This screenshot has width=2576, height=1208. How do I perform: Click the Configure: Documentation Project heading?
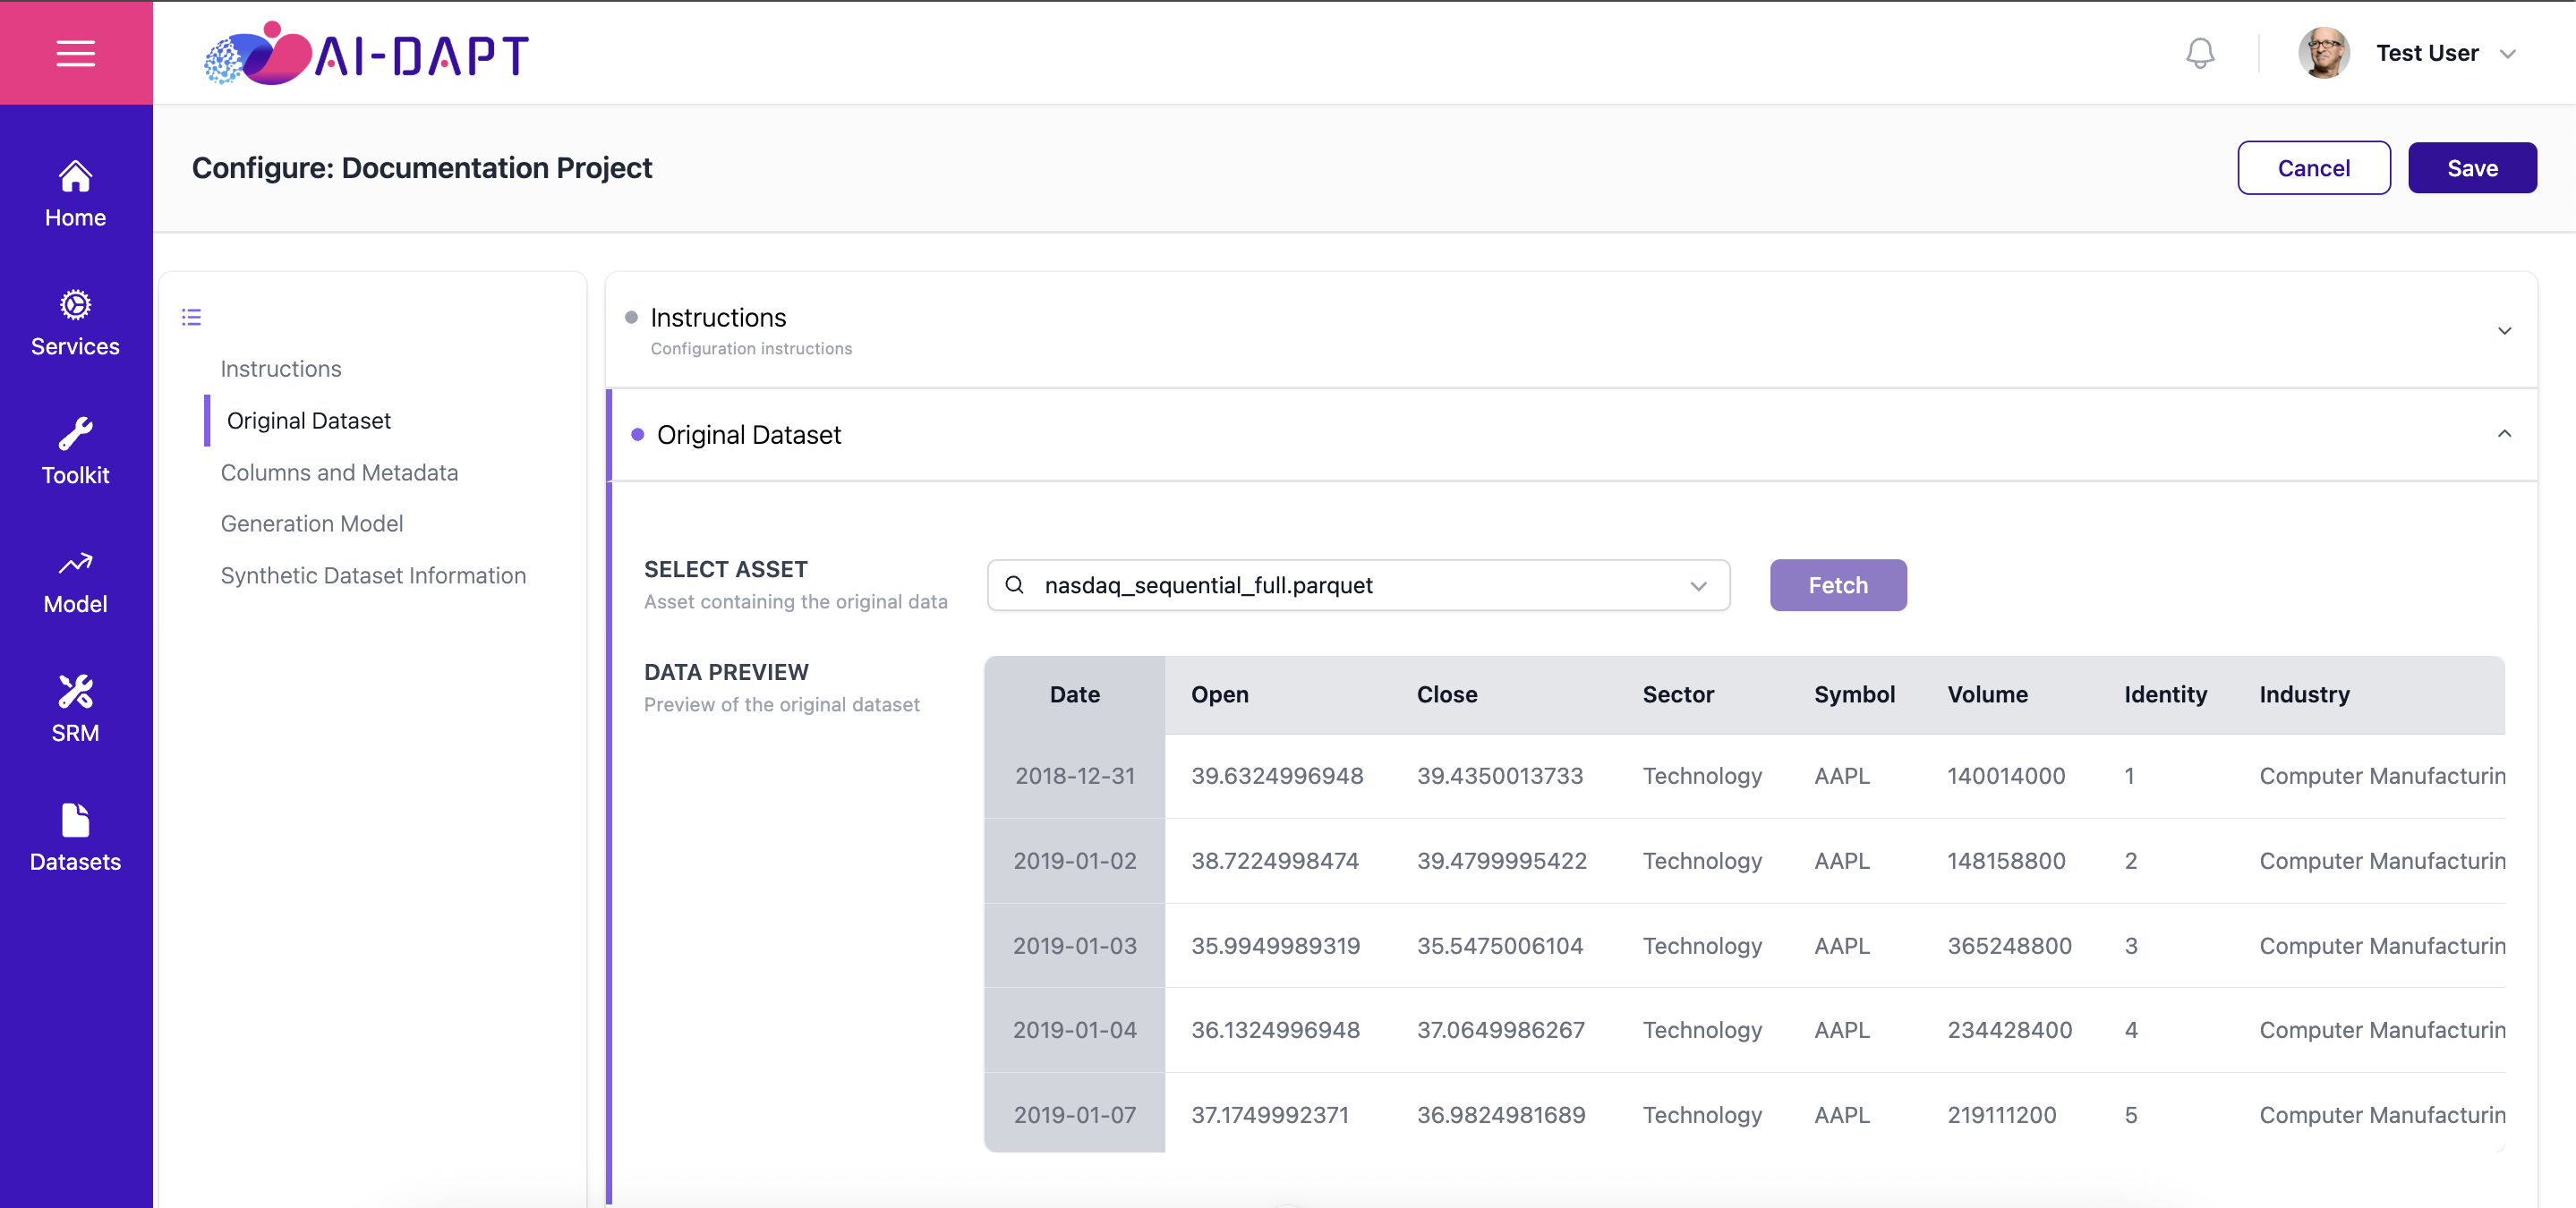point(421,168)
